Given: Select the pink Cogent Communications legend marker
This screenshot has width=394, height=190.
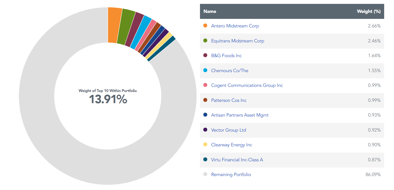Looking at the screenshot, I should pyautogui.click(x=205, y=85).
